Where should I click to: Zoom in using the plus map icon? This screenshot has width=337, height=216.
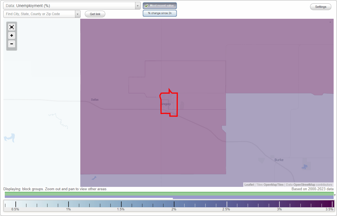click(x=12, y=35)
